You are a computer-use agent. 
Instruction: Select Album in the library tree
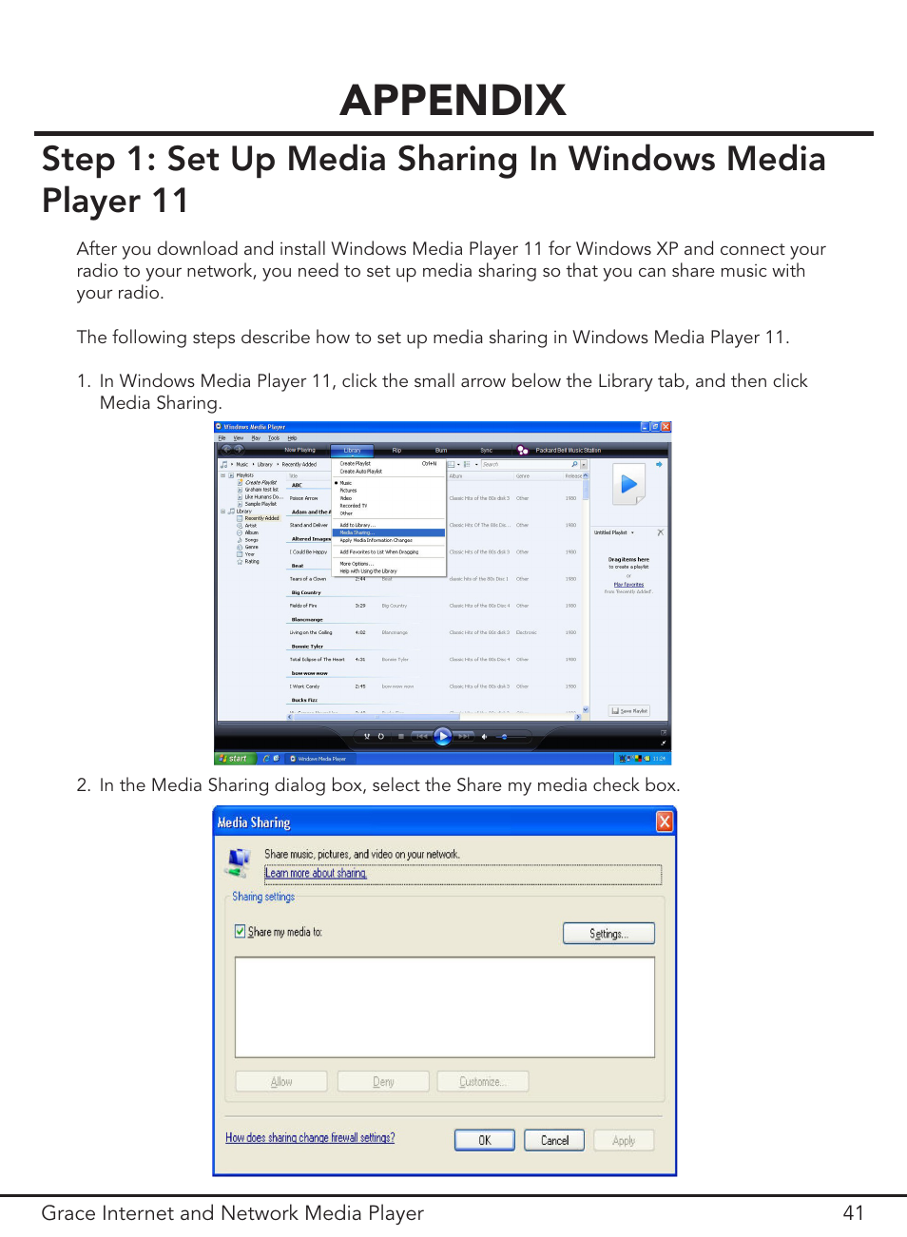252,532
